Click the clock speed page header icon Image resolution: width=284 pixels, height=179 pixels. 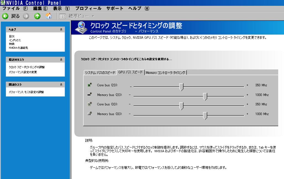tap(81, 28)
